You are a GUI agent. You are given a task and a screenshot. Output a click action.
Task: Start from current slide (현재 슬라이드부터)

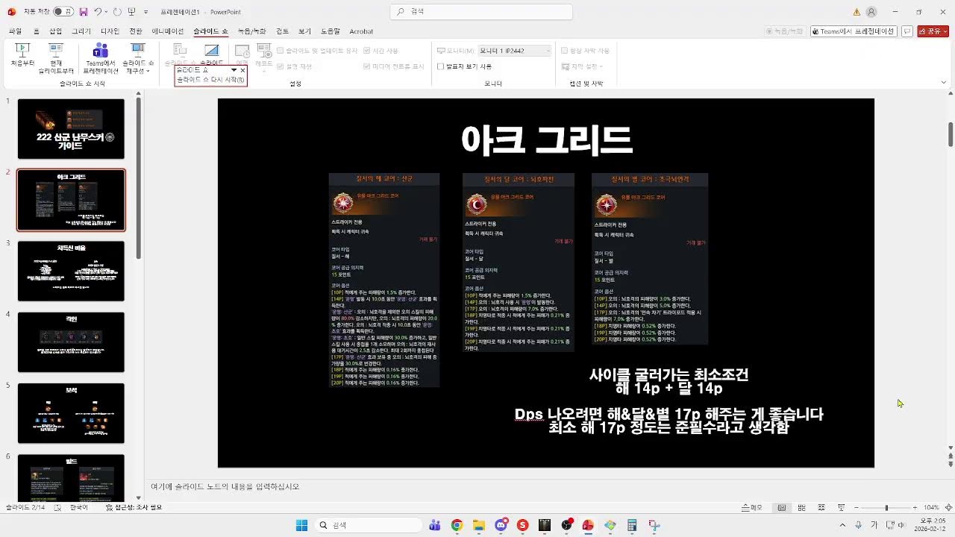point(56,58)
